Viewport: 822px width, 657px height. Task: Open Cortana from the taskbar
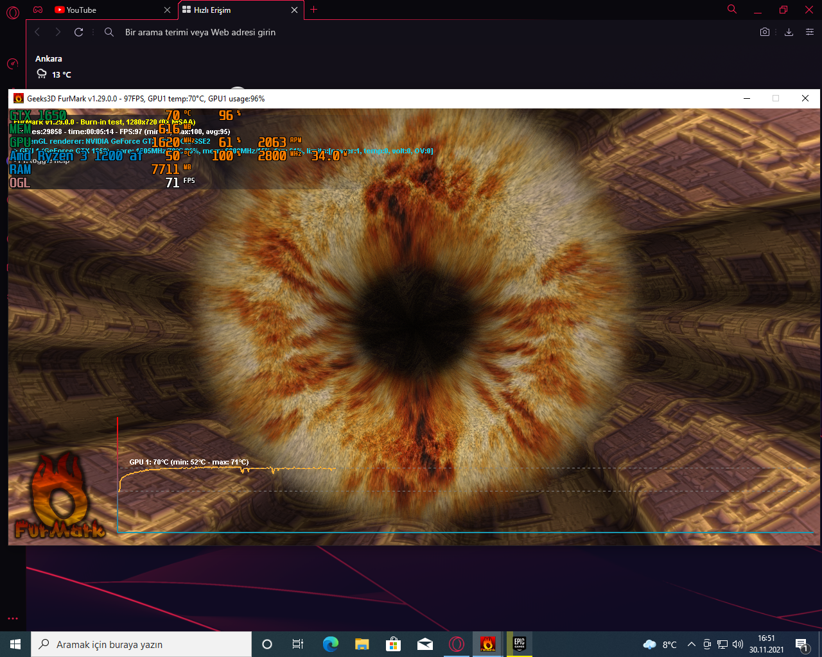(267, 644)
